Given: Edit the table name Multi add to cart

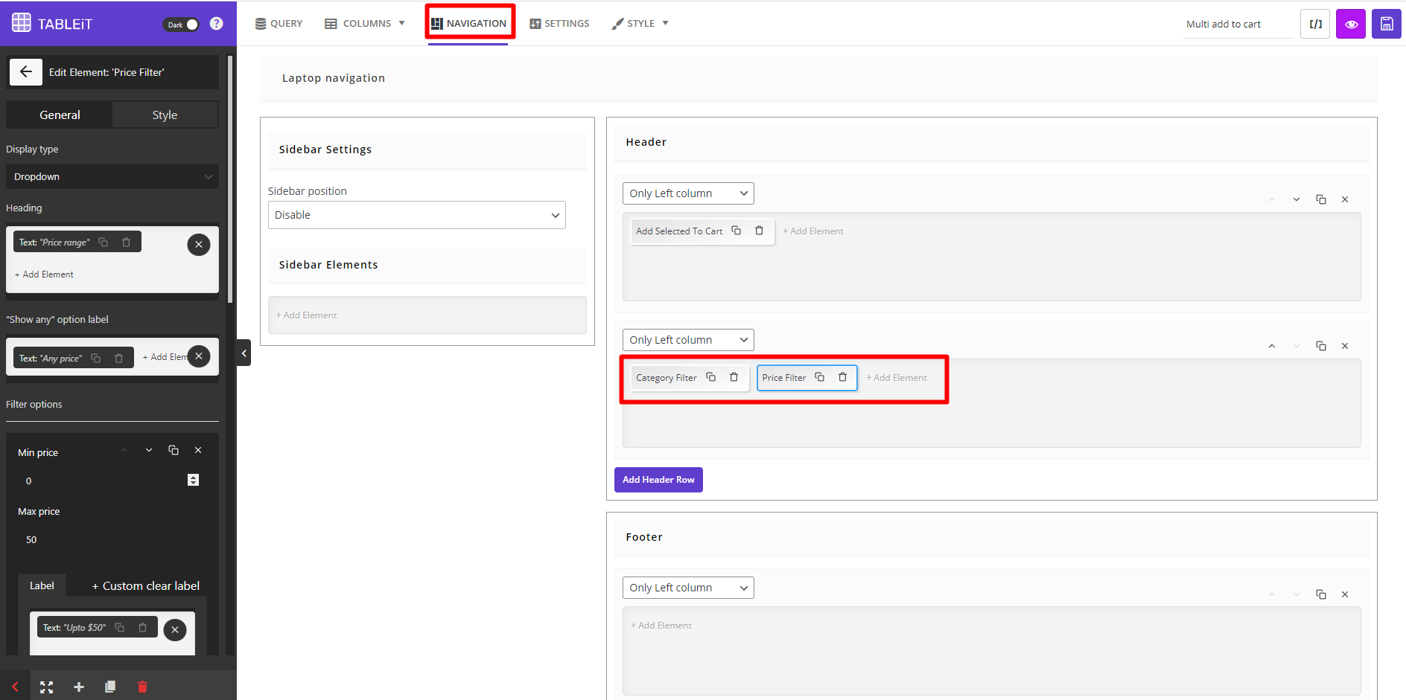Looking at the screenshot, I should coord(1238,25).
